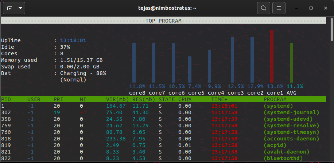The height and width of the screenshot is (163, 334).
Task: Open a new terminal tab
Action: pos(9,8)
